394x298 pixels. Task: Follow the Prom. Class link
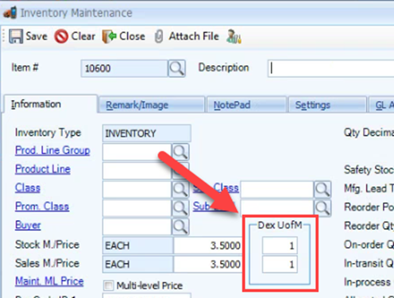pos(42,207)
